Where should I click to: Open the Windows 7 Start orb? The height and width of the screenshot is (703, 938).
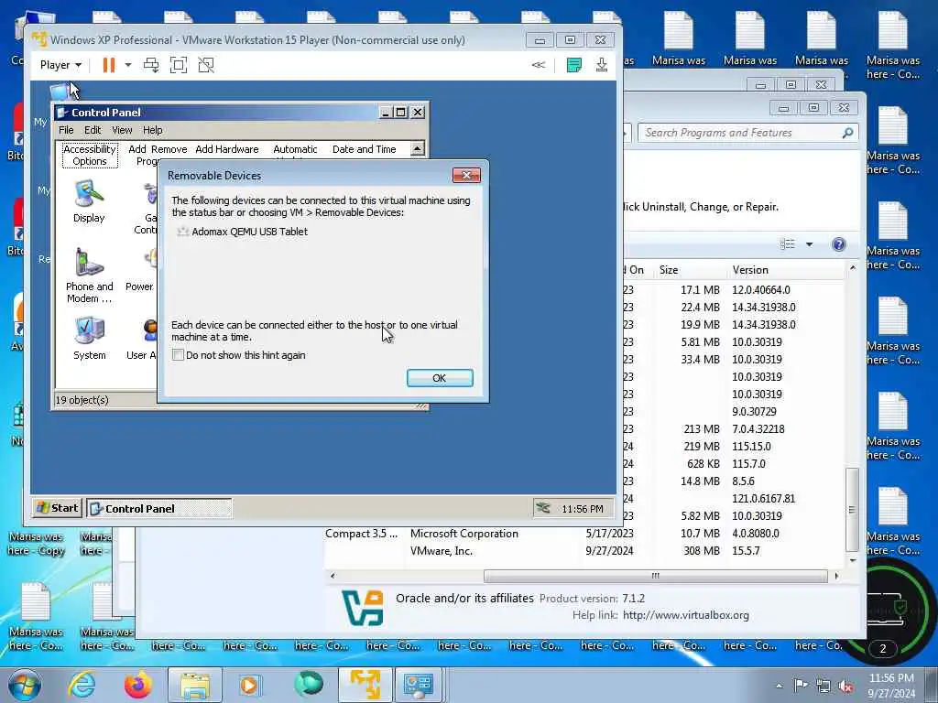(x=24, y=685)
